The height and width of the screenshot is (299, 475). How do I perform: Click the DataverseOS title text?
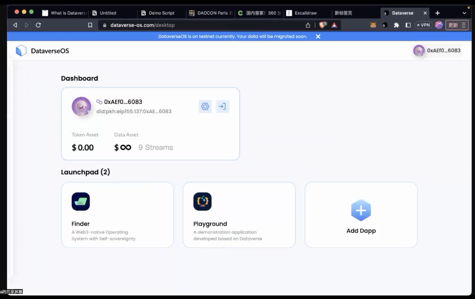click(50, 51)
